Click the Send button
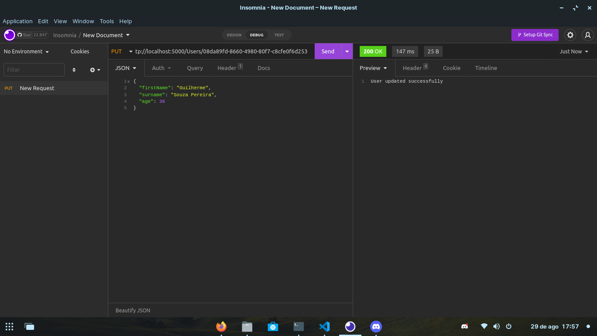This screenshot has width=597, height=336. (x=328, y=51)
